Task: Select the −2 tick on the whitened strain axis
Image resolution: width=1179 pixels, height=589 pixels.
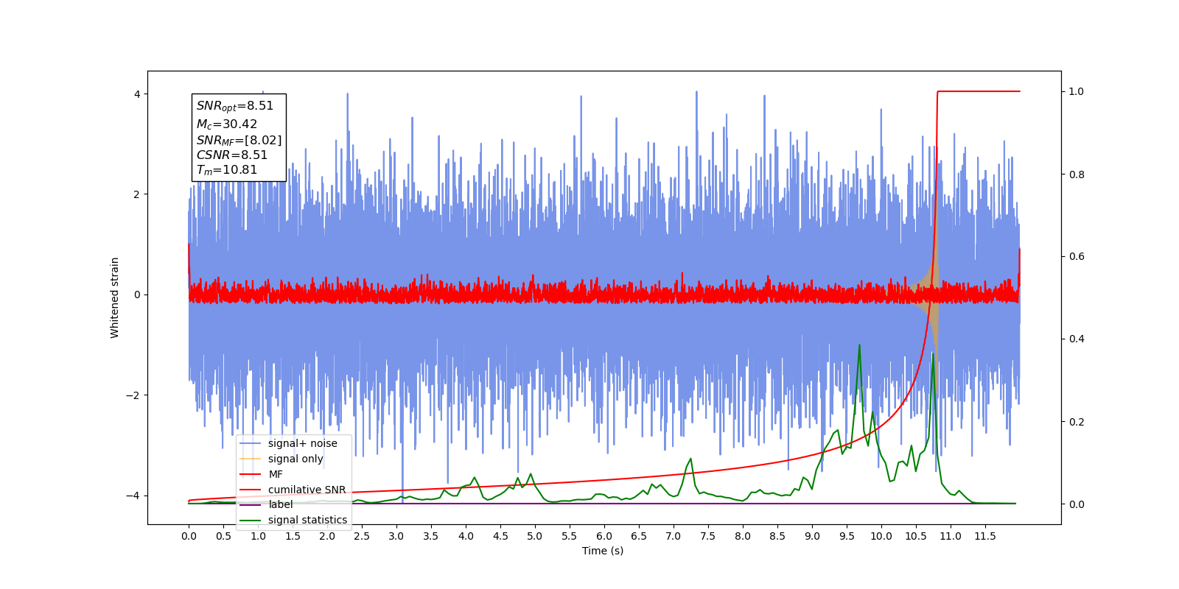Action: (133, 395)
